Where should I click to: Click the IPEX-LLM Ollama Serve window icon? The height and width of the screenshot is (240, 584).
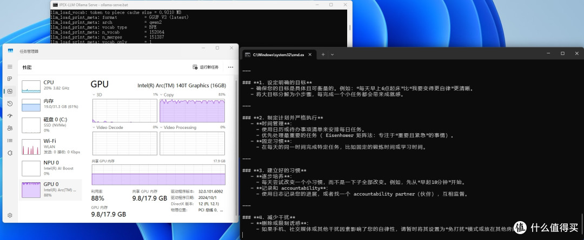click(x=55, y=5)
